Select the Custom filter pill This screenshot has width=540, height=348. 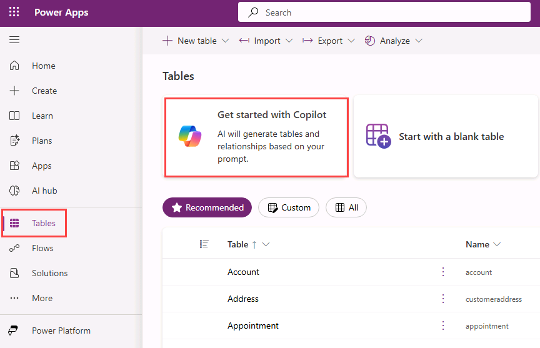tap(289, 207)
